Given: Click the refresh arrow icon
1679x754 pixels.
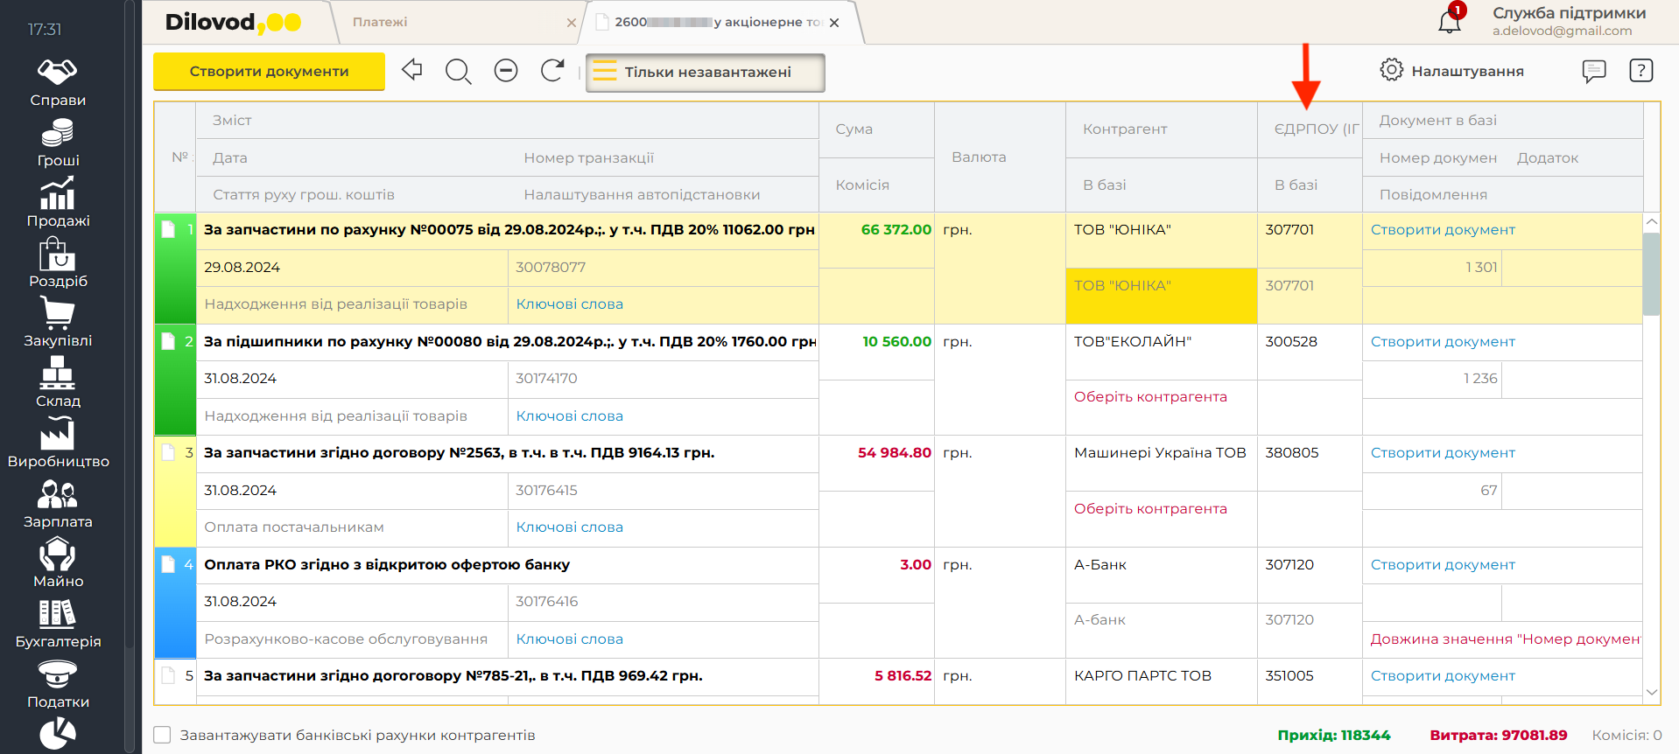Looking at the screenshot, I should coord(552,70).
